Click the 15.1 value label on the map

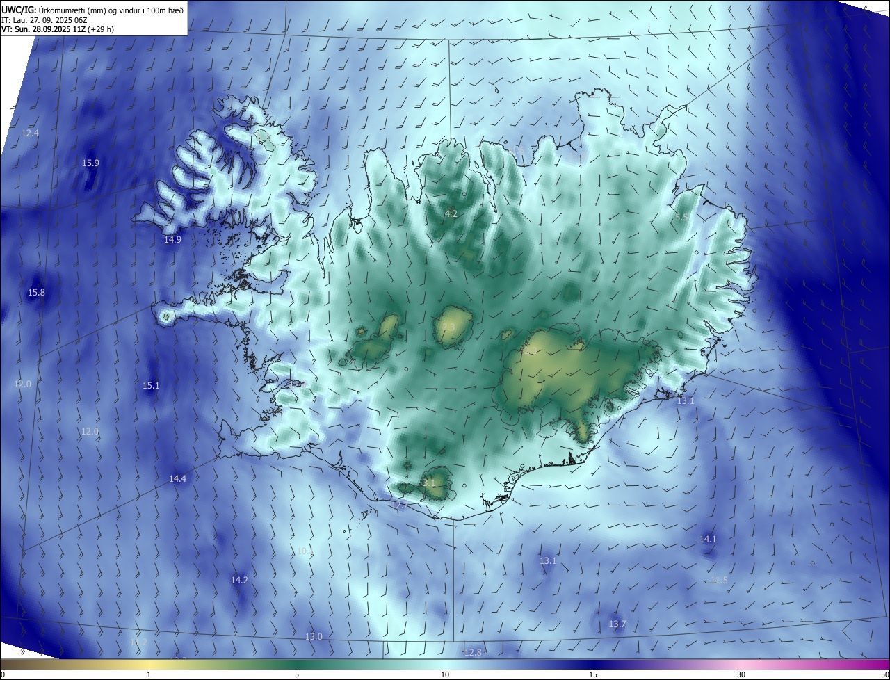151,385
